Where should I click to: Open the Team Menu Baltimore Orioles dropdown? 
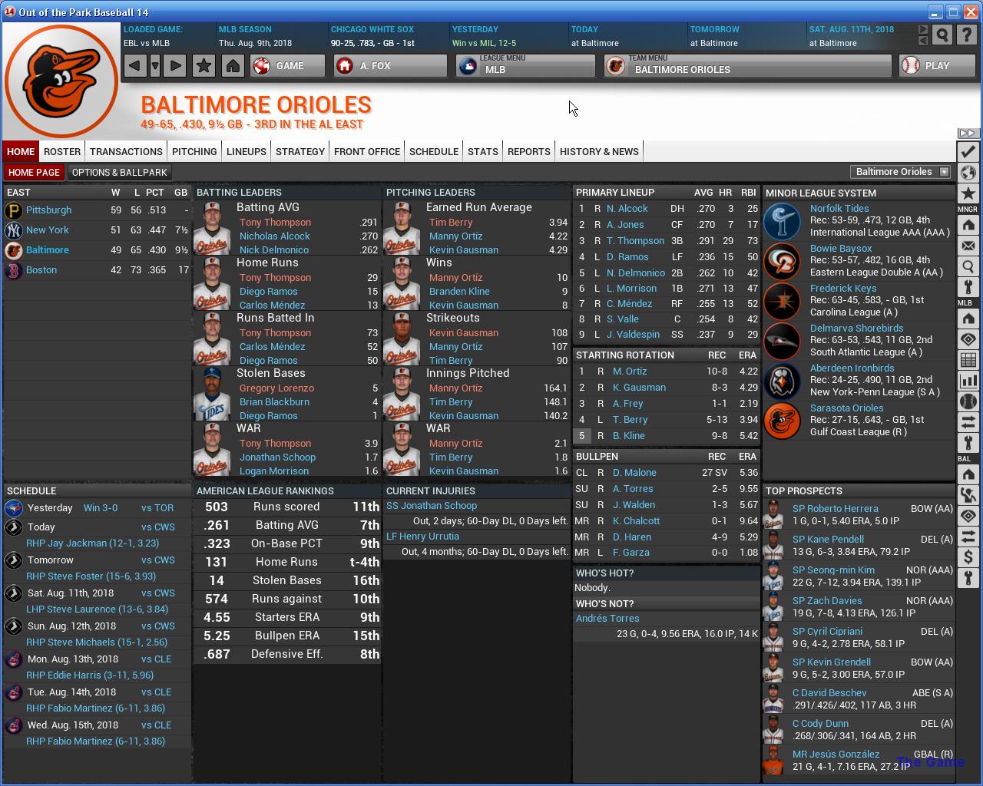(x=747, y=65)
